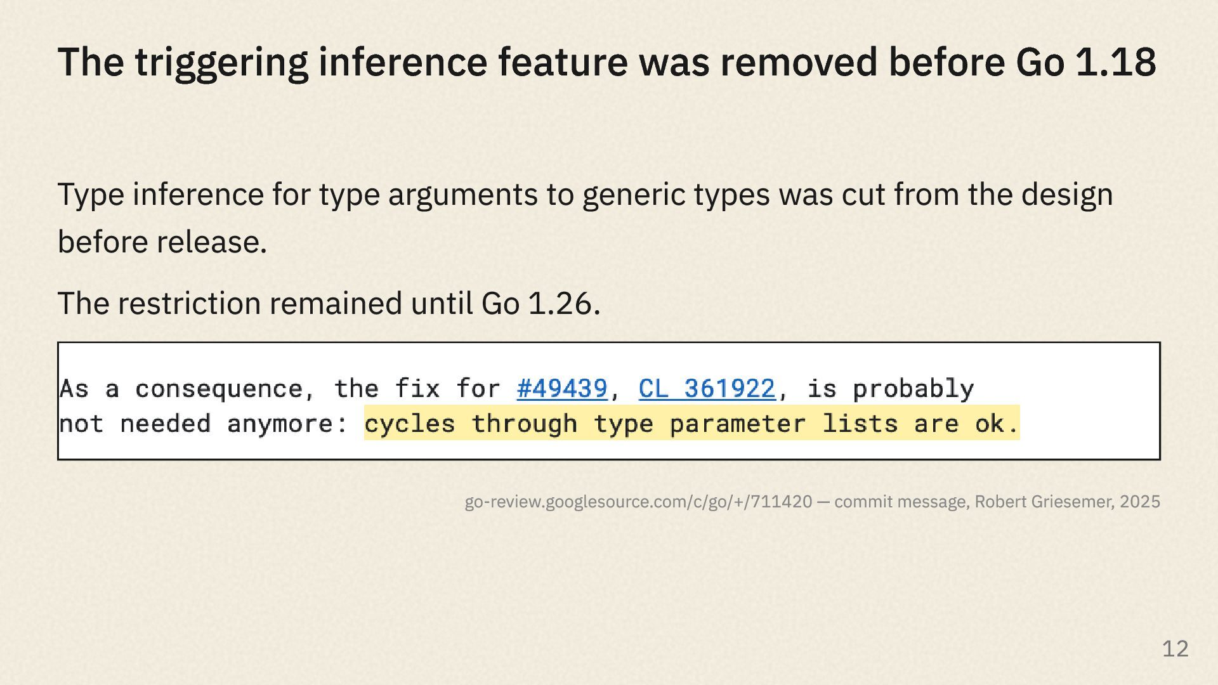Click 'Go 1.26.' in the body text
The width and height of the screenshot is (1218, 685).
click(540, 303)
